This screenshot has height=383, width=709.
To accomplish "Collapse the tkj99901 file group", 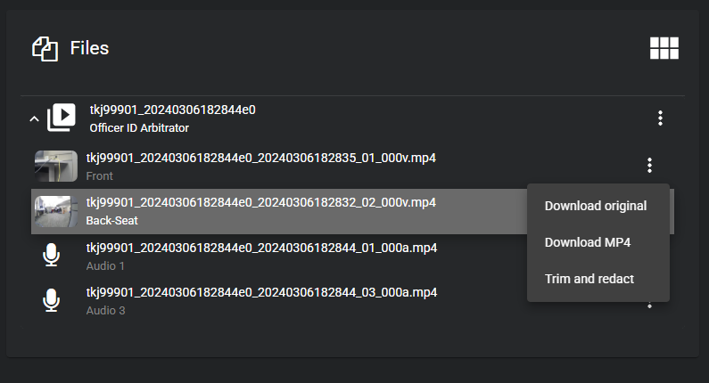I will [x=34, y=118].
